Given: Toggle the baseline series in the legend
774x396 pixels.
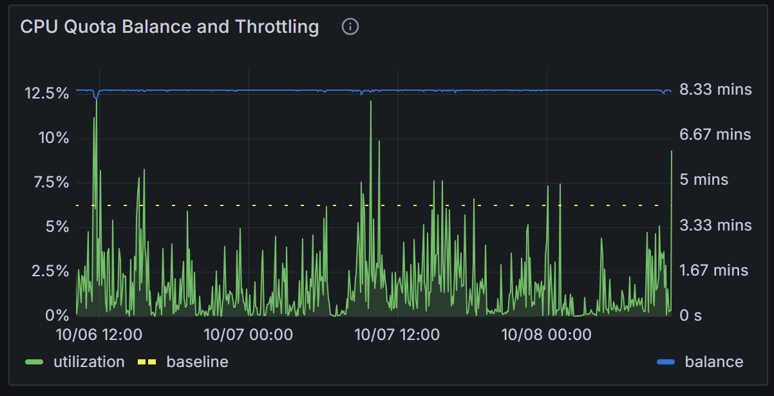Looking at the screenshot, I should click(x=197, y=362).
